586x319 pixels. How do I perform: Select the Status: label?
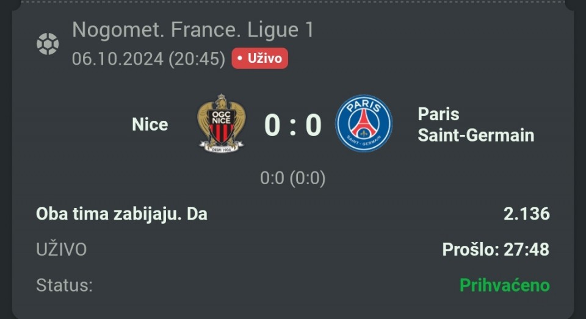coord(64,285)
